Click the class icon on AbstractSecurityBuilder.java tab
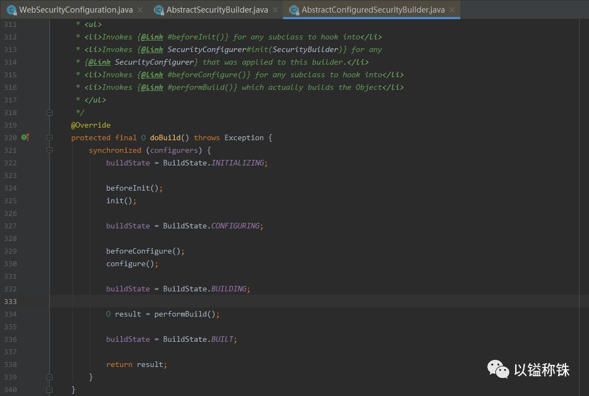Viewport: 589px width, 396px height. 159,10
